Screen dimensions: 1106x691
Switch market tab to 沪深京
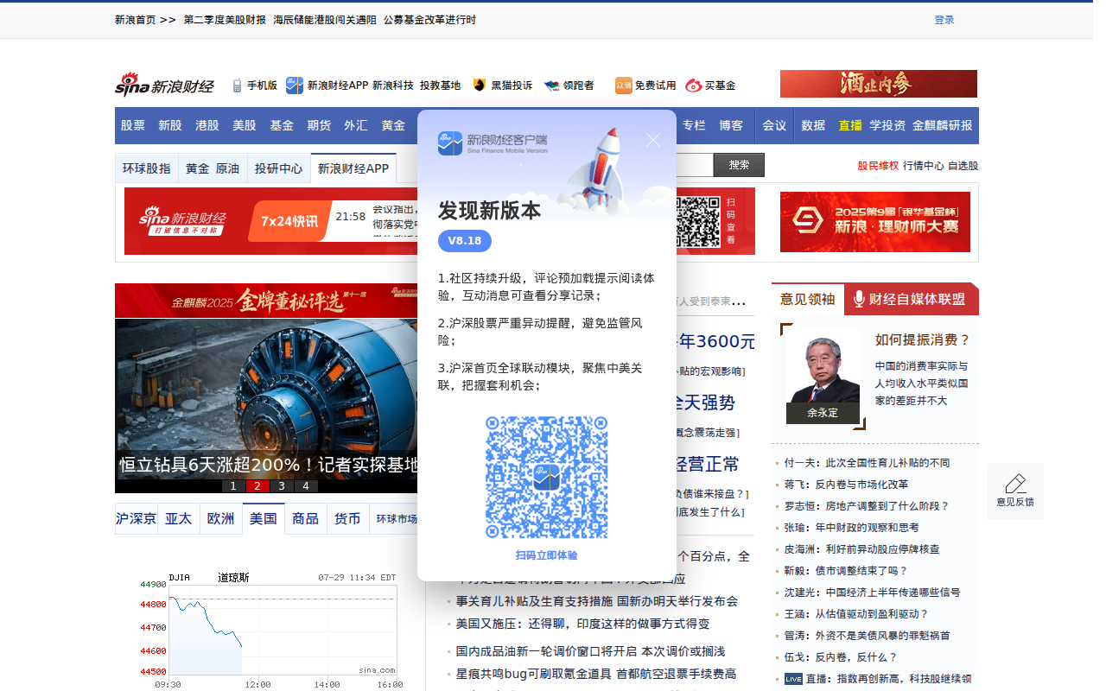(137, 518)
